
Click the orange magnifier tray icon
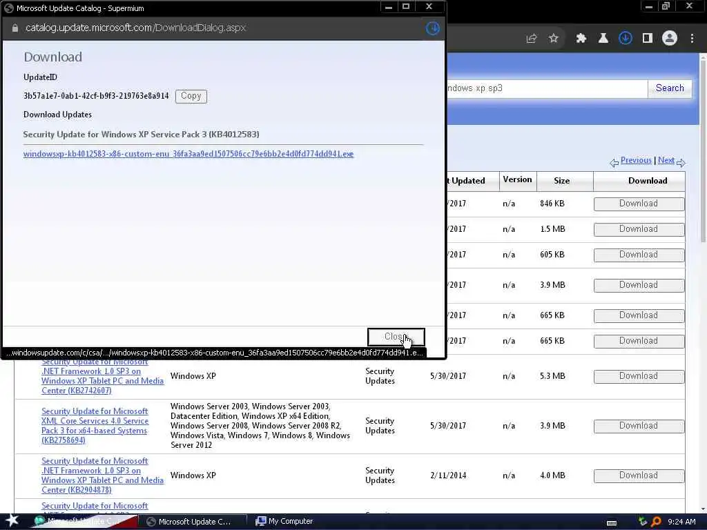click(657, 522)
